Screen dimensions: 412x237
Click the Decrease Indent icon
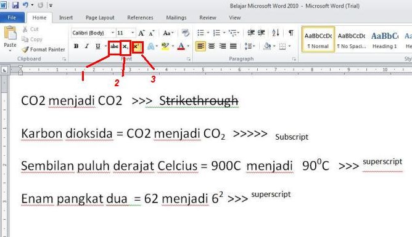click(251, 33)
